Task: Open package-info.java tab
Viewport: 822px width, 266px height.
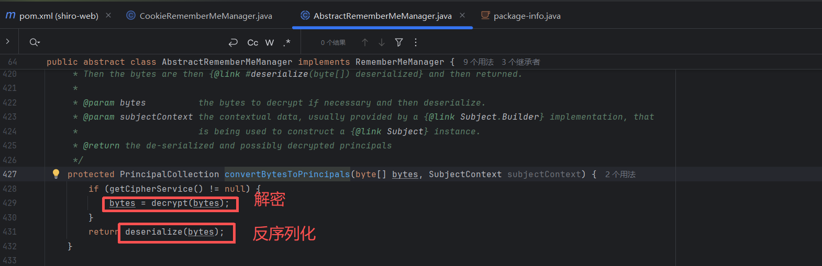Action: click(x=527, y=16)
